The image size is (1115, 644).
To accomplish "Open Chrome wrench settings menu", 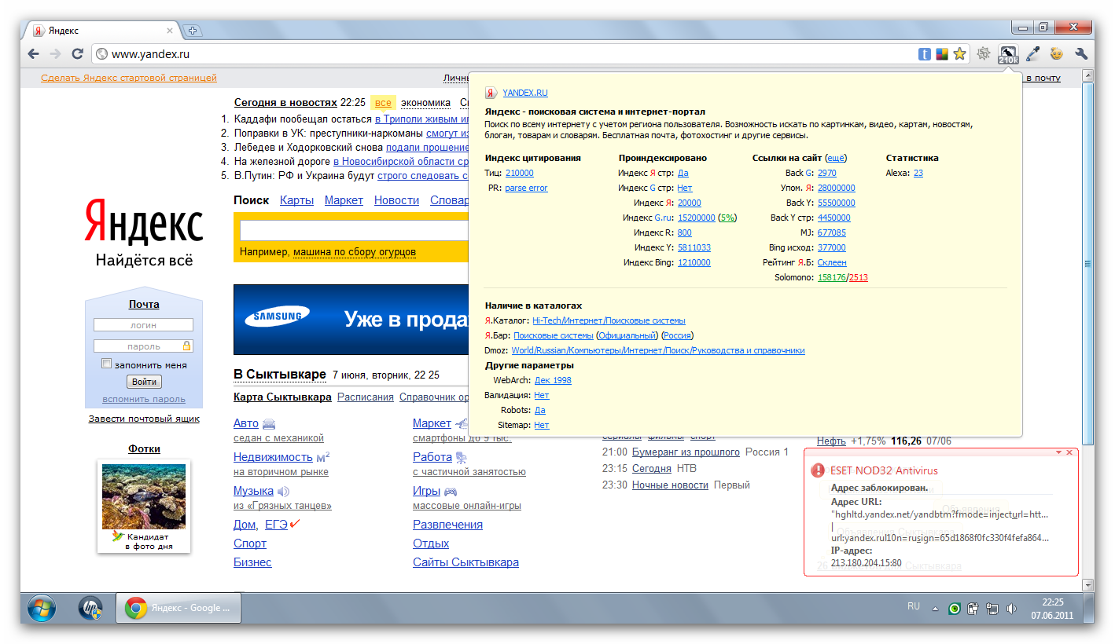I will (1080, 54).
